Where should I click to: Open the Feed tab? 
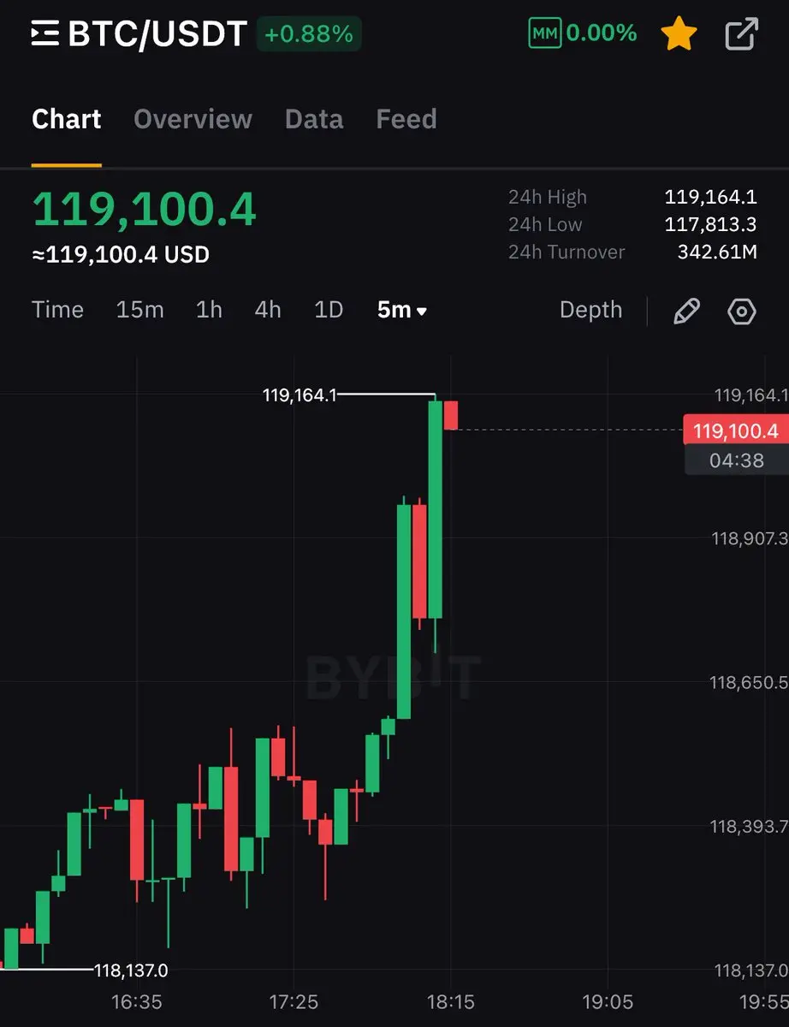click(x=406, y=119)
